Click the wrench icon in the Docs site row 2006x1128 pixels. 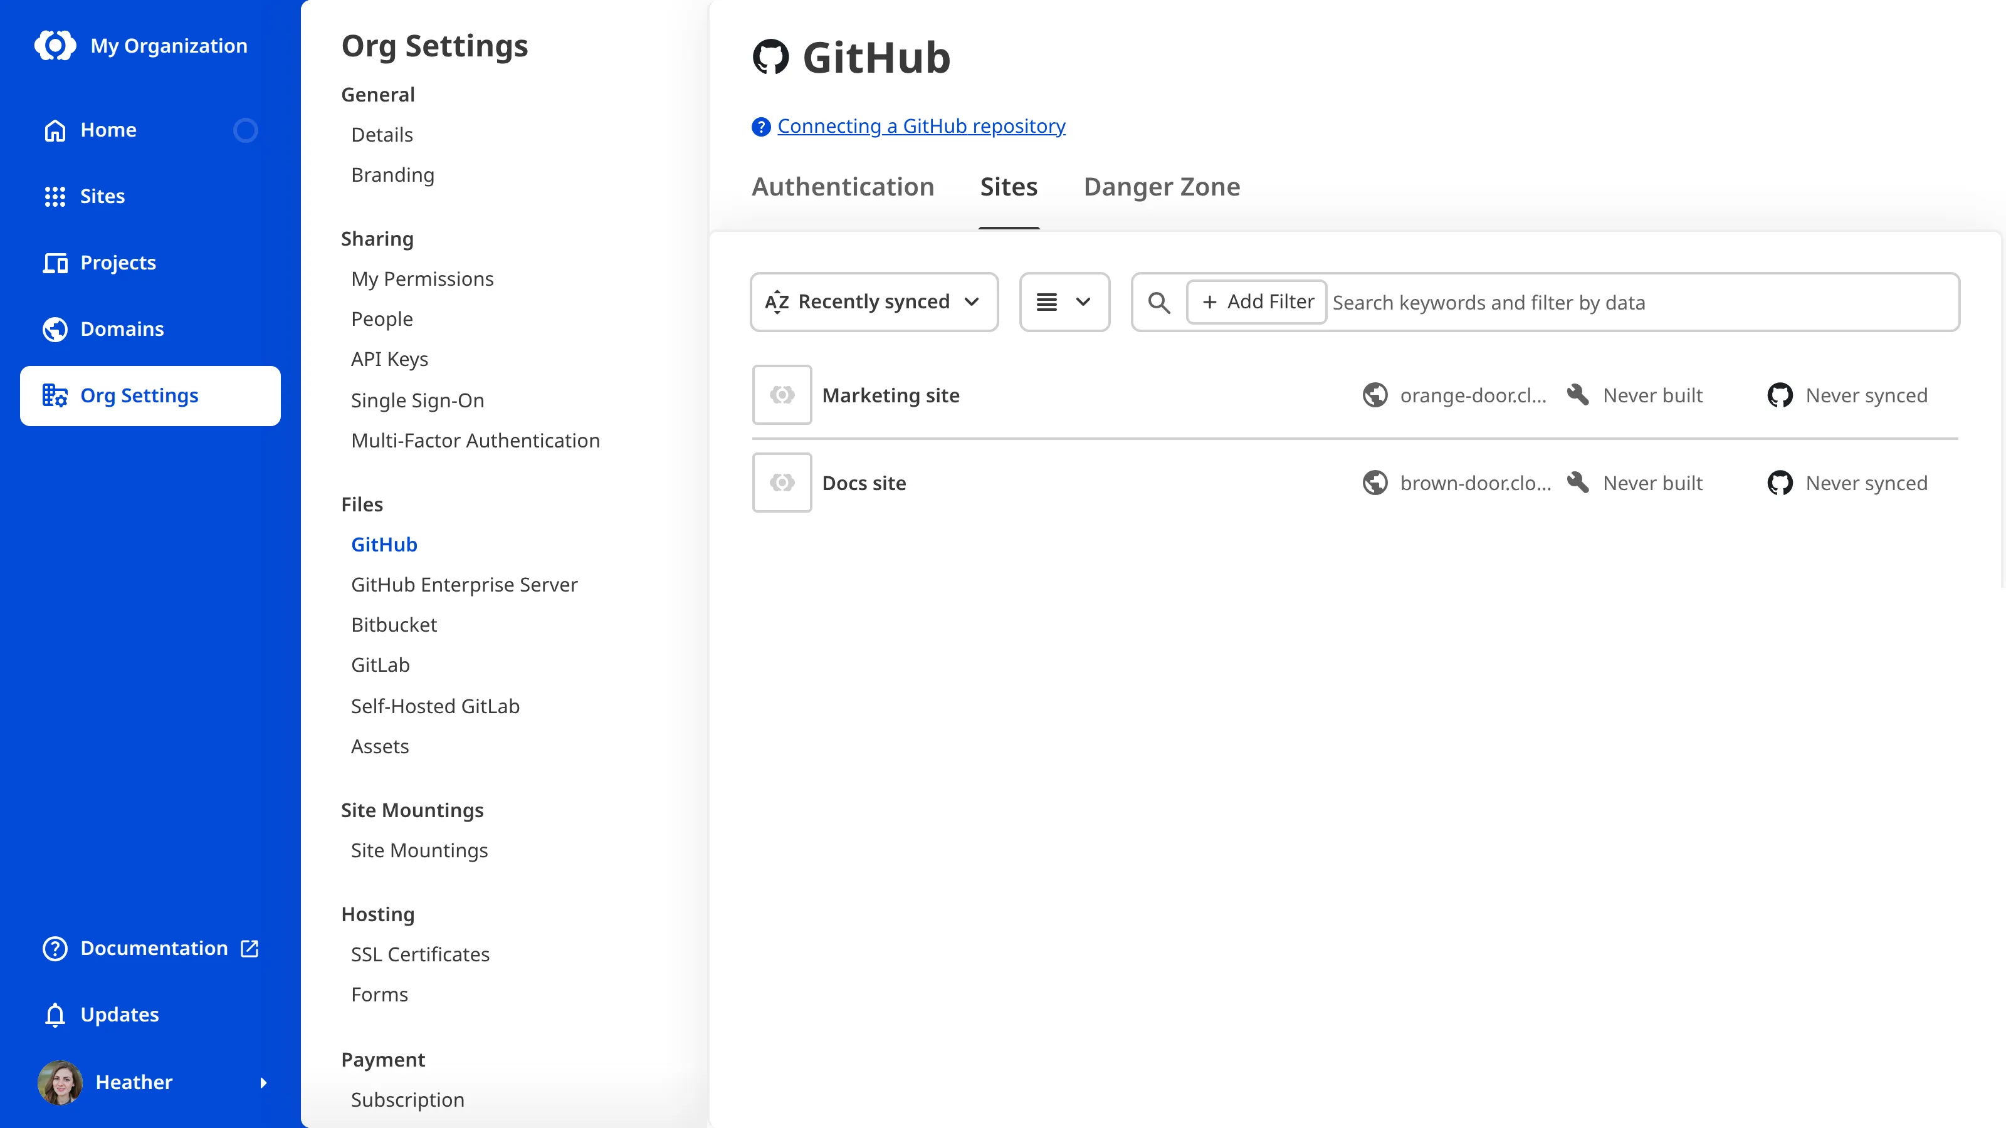coord(1578,483)
